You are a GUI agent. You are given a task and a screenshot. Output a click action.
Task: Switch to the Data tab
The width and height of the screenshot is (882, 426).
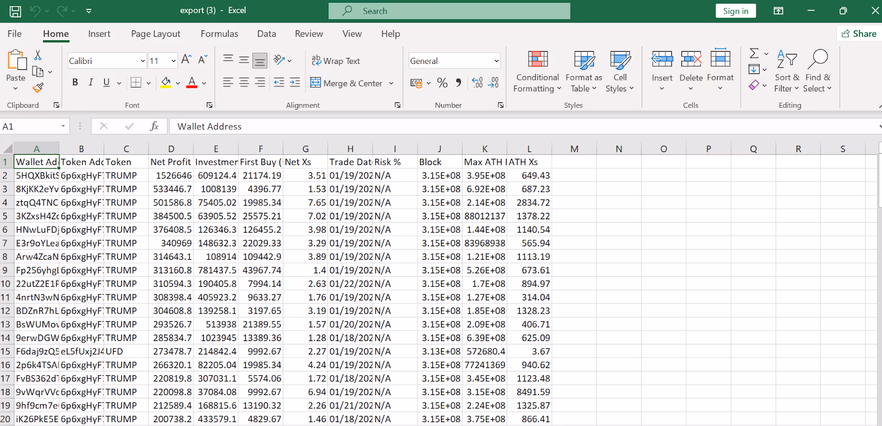267,34
